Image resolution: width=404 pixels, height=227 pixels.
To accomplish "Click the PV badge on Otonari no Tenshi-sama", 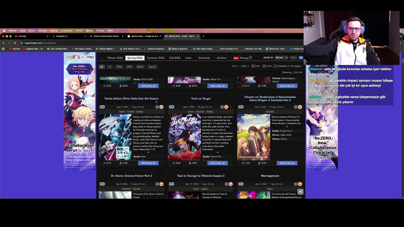I will (241, 107).
